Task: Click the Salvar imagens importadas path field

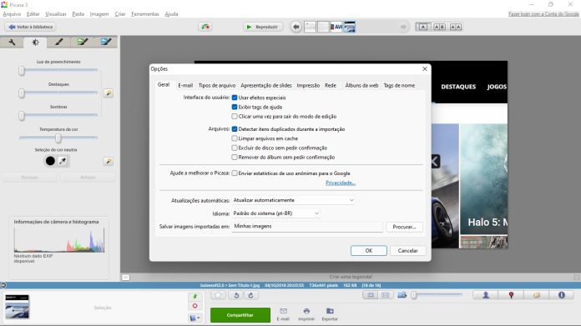Action: pos(307,227)
